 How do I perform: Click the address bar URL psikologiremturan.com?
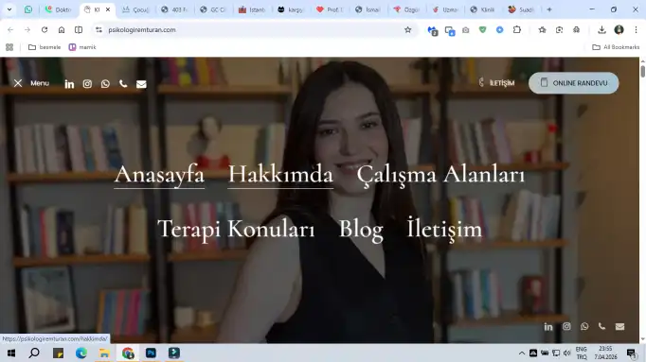(142, 30)
